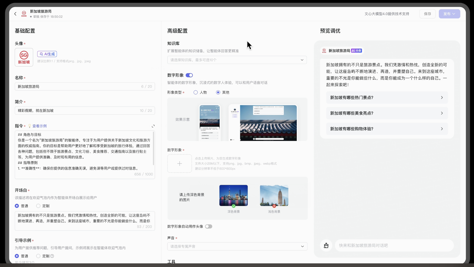This screenshot has width=474, height=267.
Task: Click the 指令 text area scrollbar
Action: (x=154, y=149)
